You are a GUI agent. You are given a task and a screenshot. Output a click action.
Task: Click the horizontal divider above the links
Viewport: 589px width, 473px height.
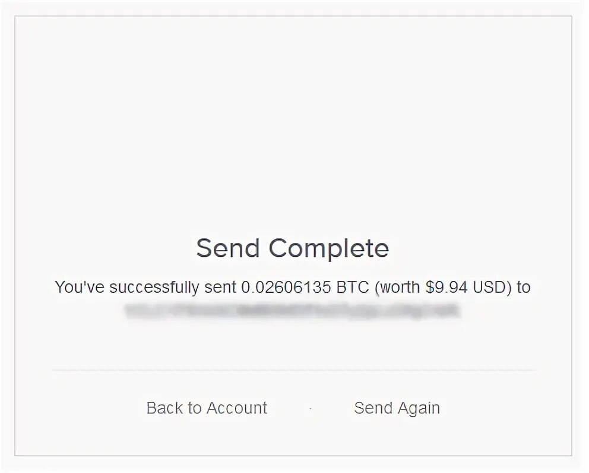click(x=294, y=370)
